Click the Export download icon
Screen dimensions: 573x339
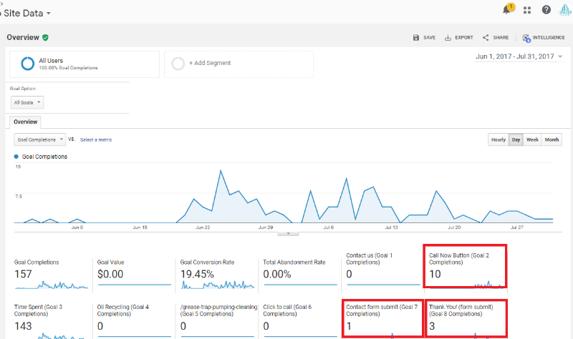[448, 38]
